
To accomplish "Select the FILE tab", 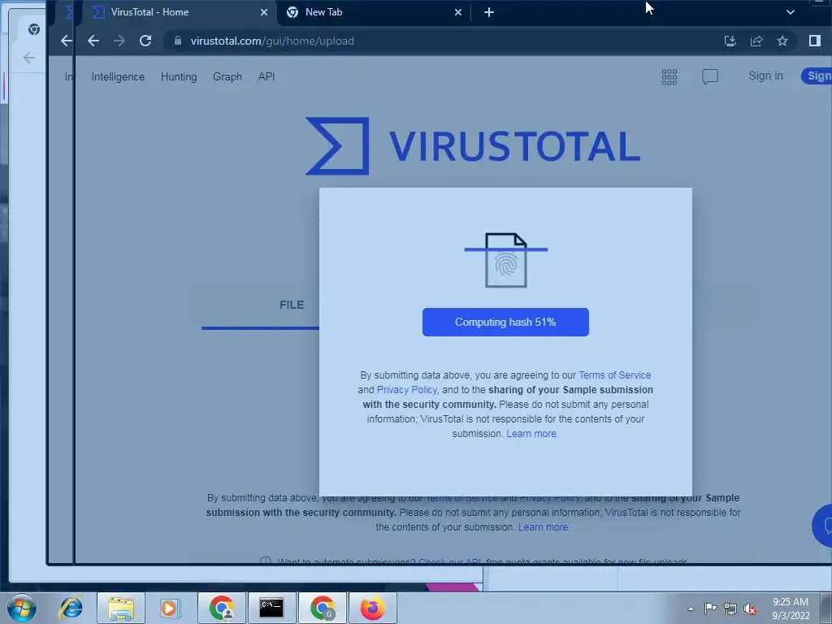I will (292, 305).
